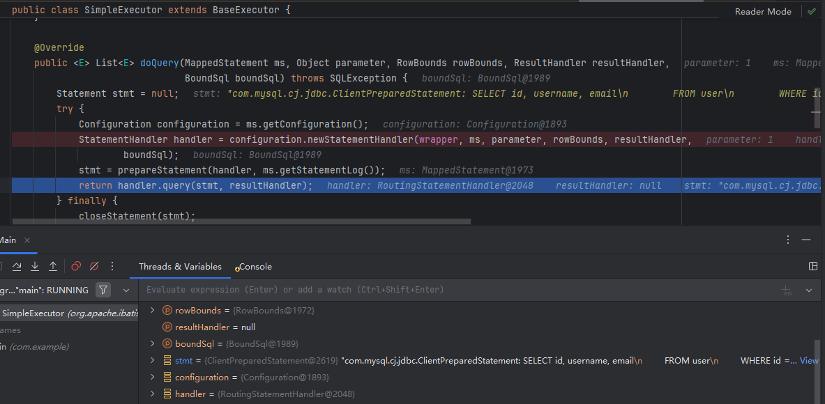
Task: Click the Reader Mode label
Action: 763,12
